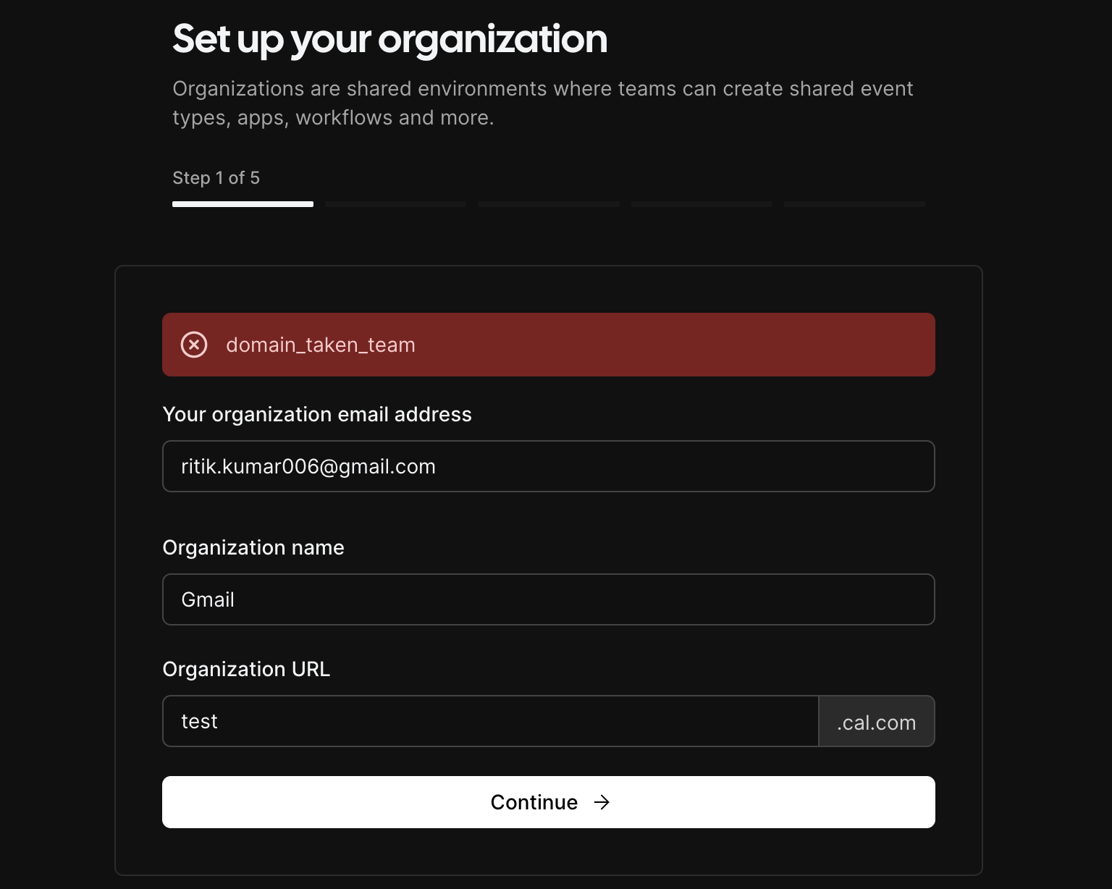Click the second step progress segment

pyautogui.click(x=395, y=204)
